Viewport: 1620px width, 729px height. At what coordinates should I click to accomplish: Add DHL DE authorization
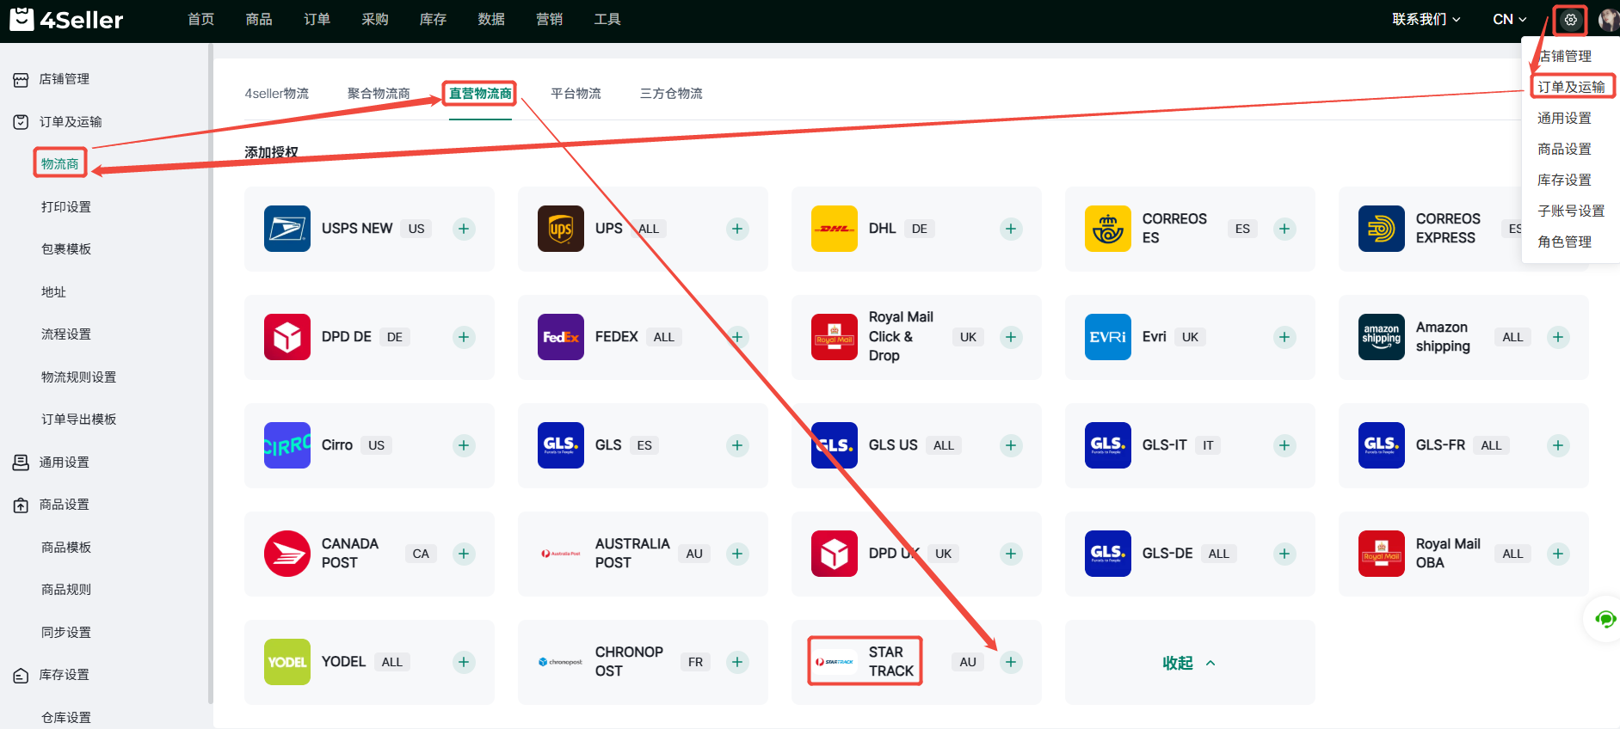click(x=1011, y=229)
